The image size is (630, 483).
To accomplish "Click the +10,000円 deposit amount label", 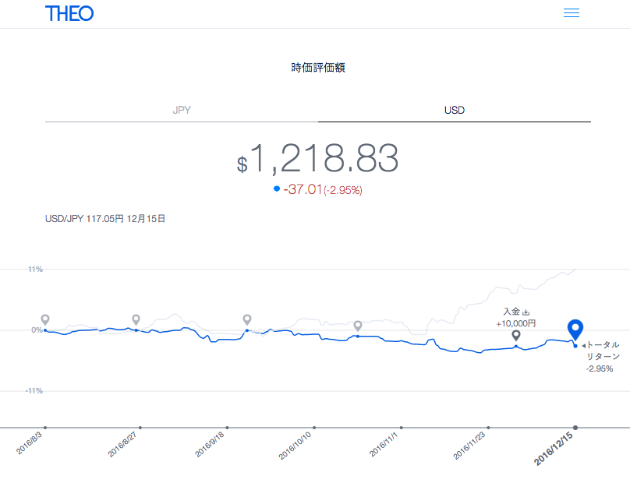I will tap(516, 323).
